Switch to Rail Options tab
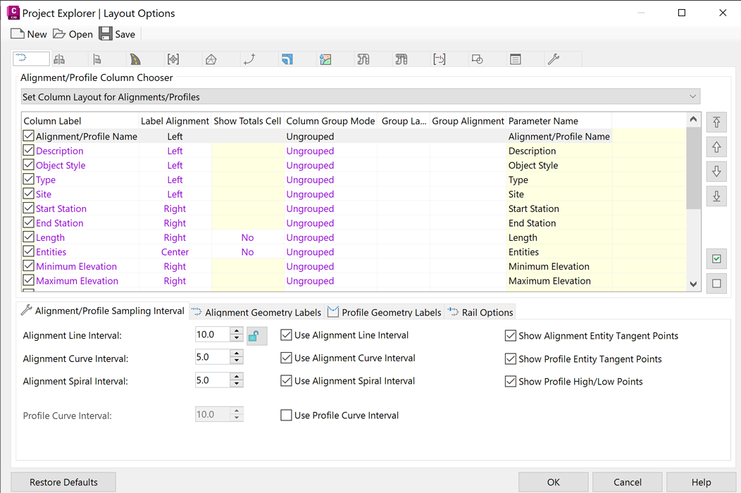Viewport: 741px width, 493px height. (x=480, y=312)
